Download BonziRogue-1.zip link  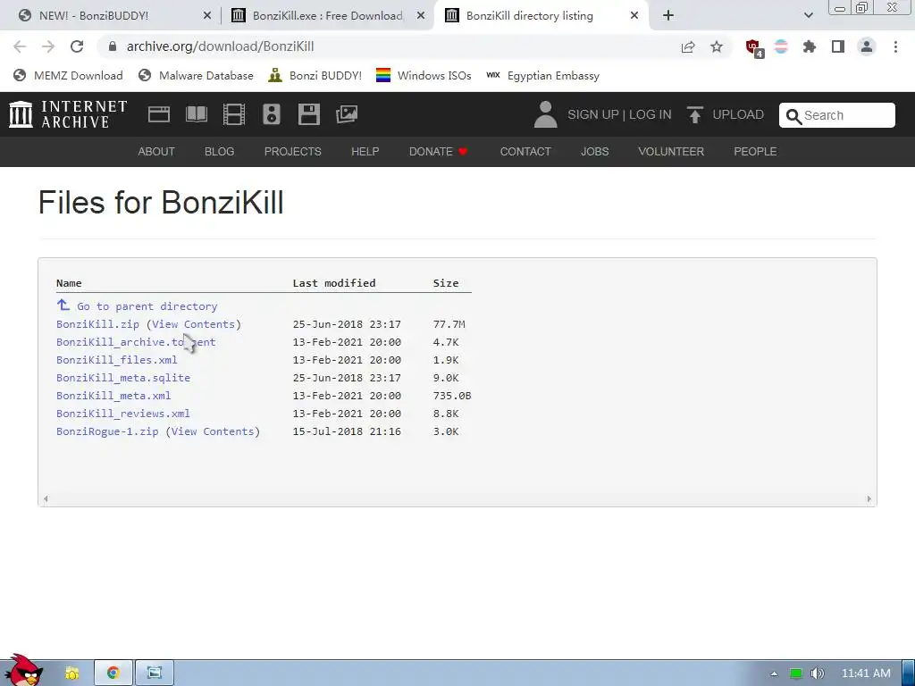107,431
